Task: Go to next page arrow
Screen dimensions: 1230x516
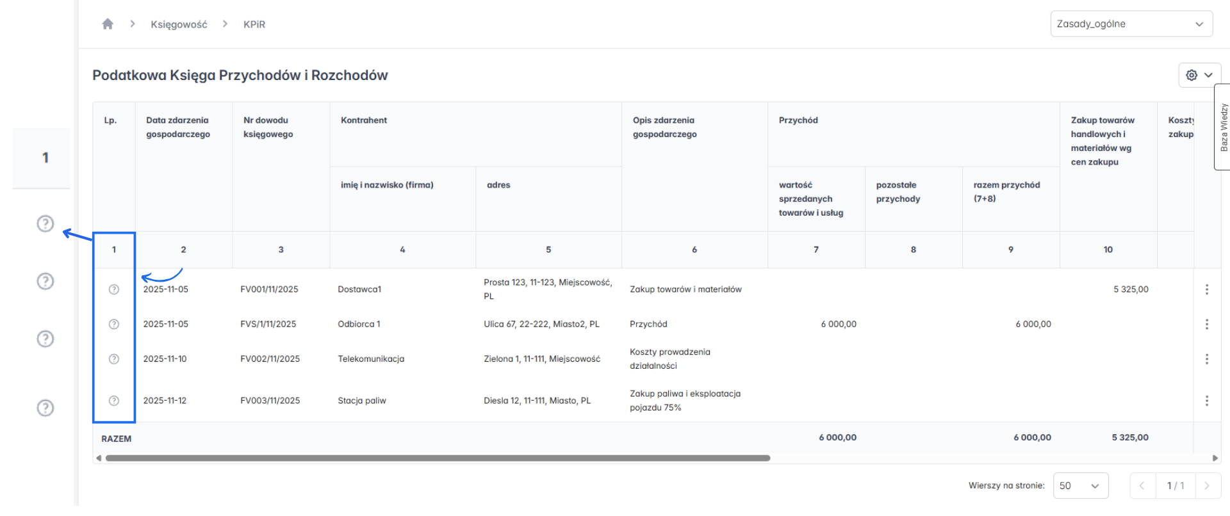Action: coord(1208,485)
